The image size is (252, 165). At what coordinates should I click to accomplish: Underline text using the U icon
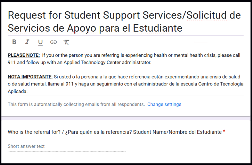coord(40,42)
